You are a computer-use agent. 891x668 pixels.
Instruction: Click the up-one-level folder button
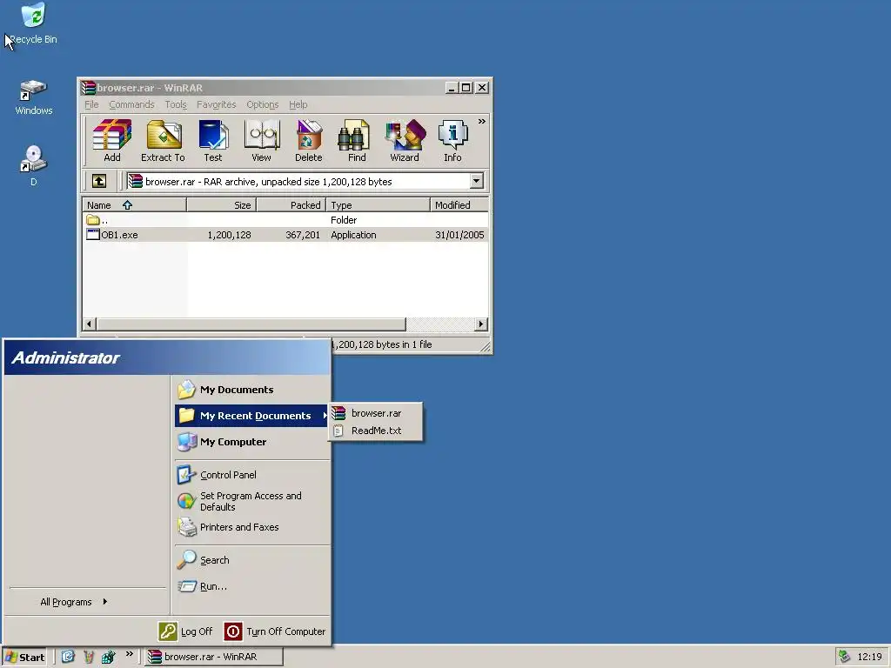click(x=99, y=181)
